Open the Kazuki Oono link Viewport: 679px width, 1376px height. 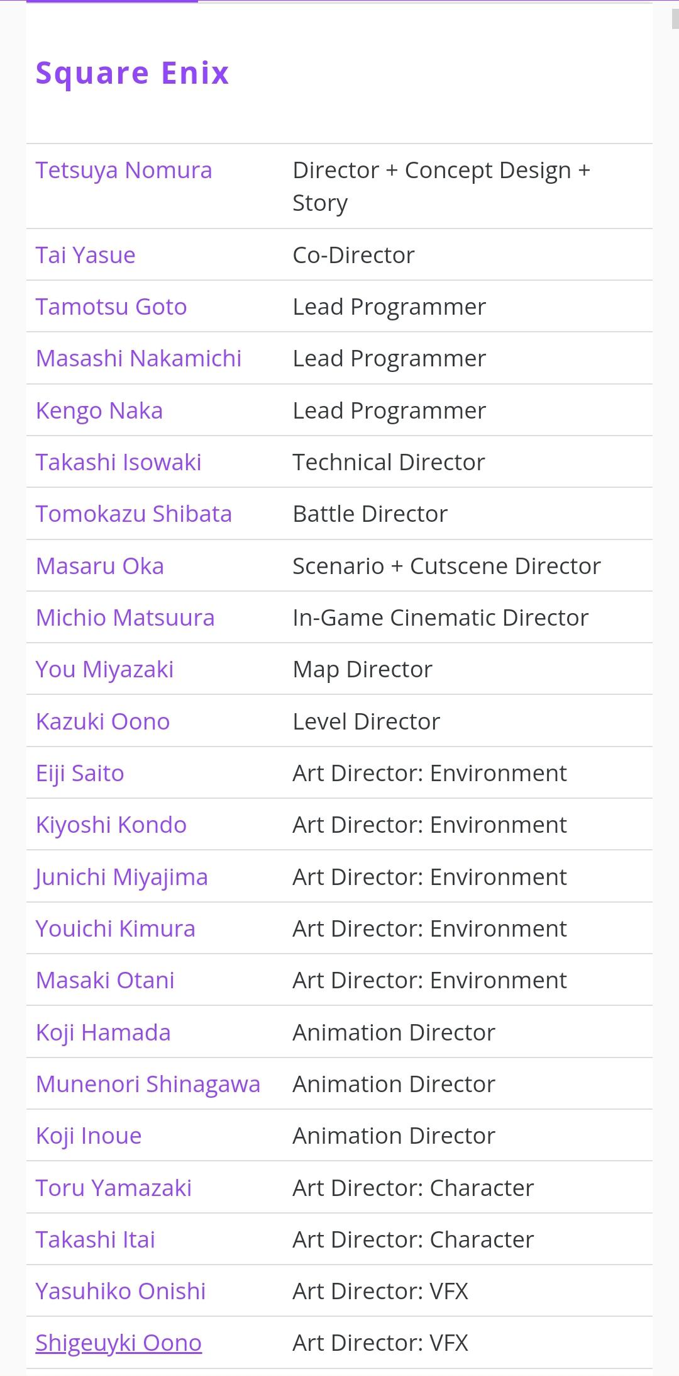tap(102, 721)
